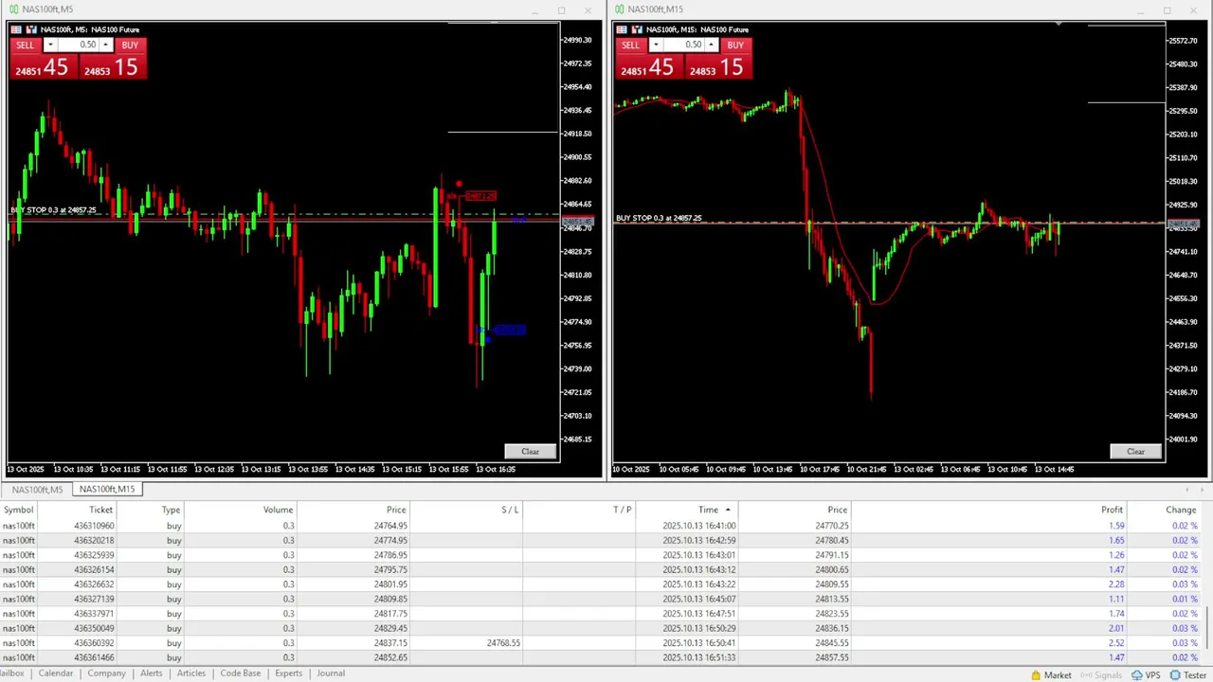This screenshot has width=1213, height=682.
Task: Click the SELL button on the M5 chart
Action: (x=26, y=45)
